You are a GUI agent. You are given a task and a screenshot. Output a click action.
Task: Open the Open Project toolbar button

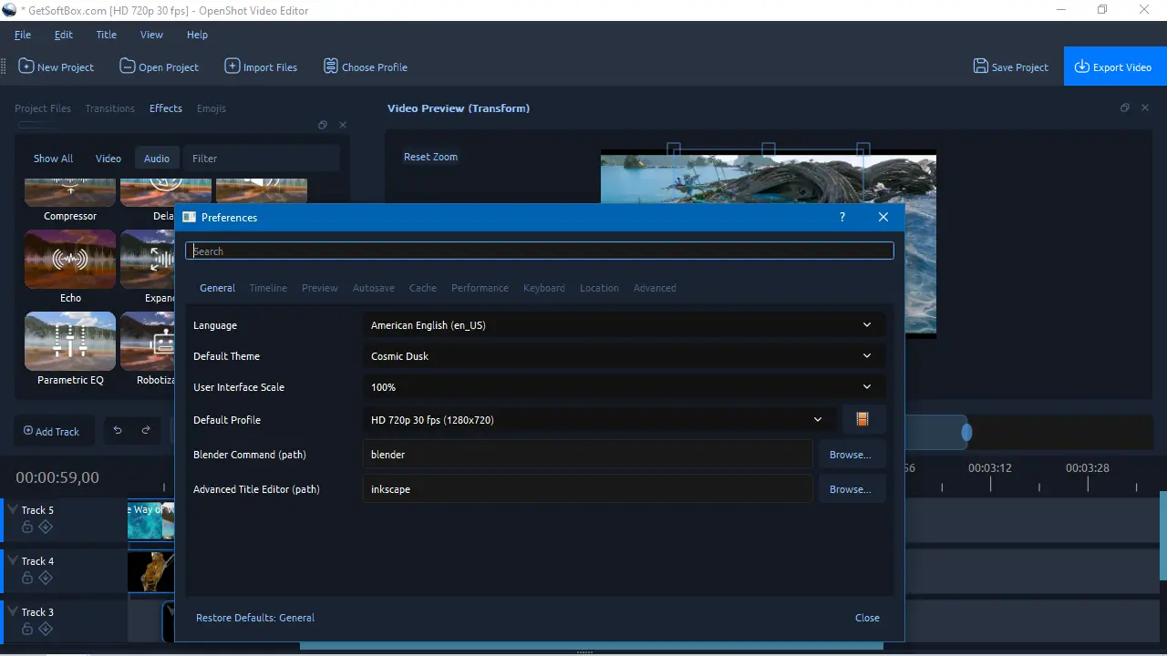160,67
